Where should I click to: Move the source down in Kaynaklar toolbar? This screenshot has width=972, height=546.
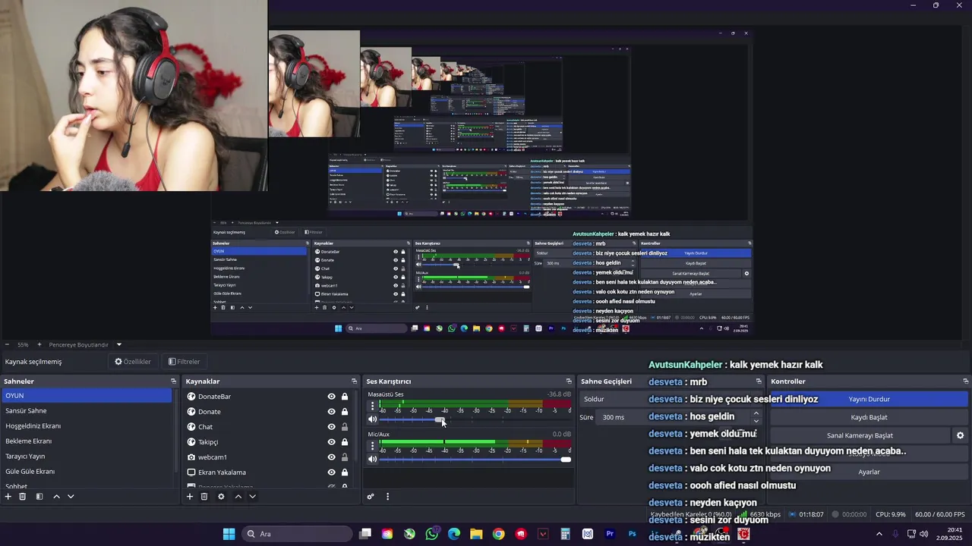point(252,497)
